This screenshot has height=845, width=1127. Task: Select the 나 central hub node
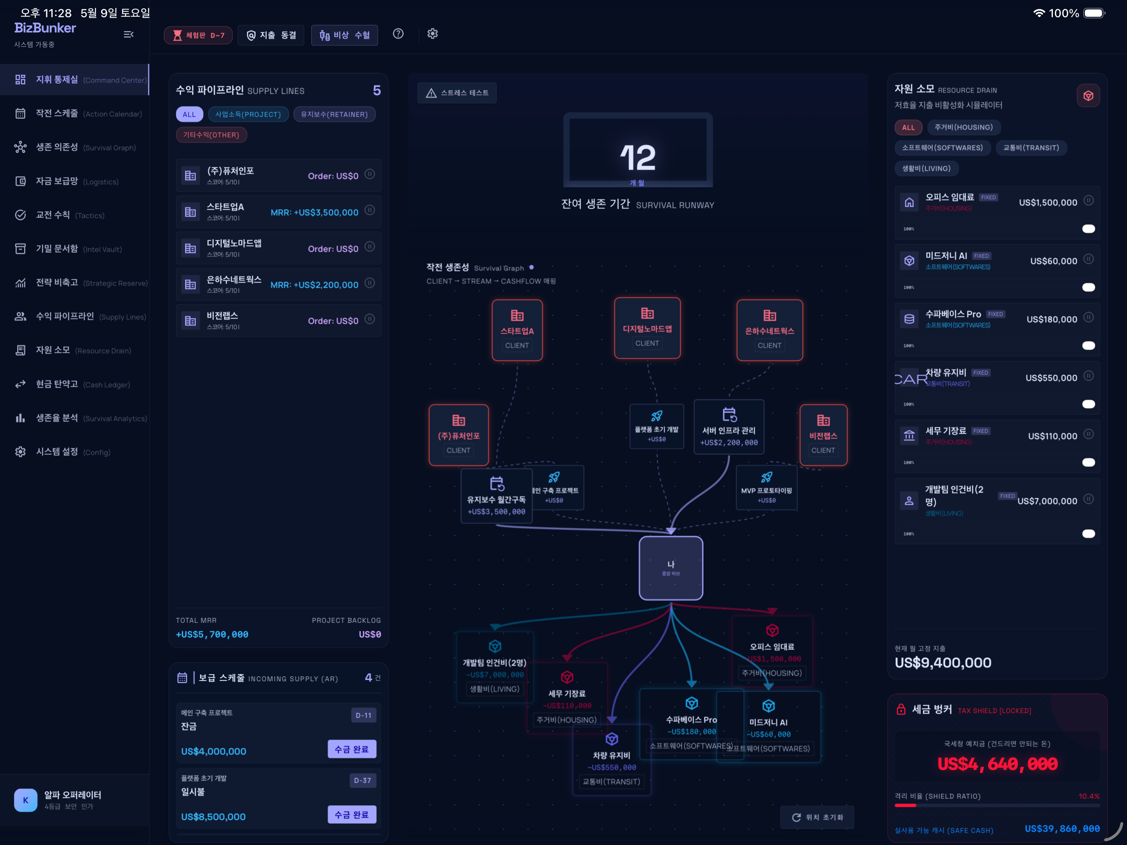click(x=671, y=568)
